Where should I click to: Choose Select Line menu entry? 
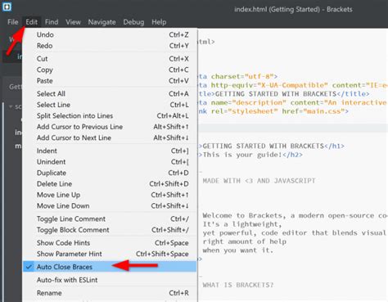click(x=110, y=105)
